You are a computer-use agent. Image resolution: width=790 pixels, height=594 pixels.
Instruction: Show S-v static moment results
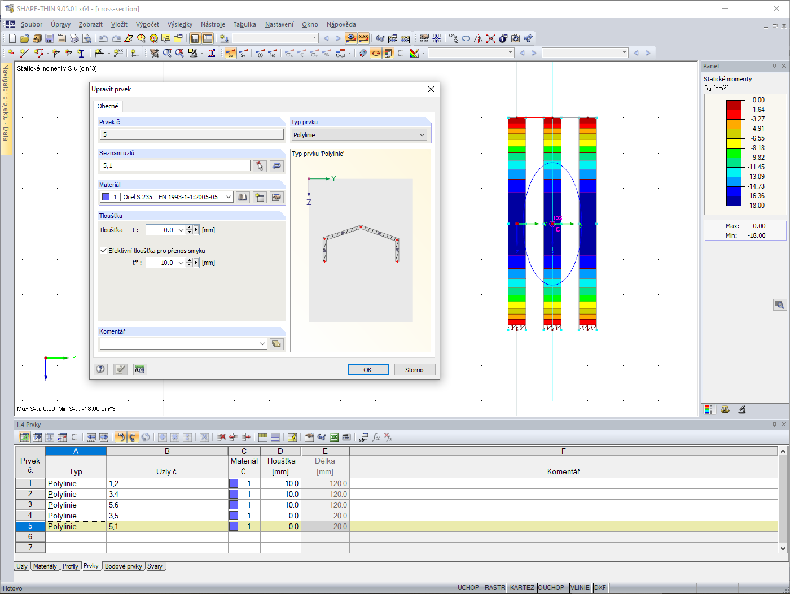coord(243,53)
